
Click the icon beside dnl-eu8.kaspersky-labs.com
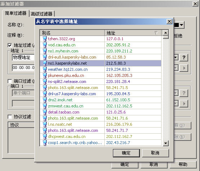45,57
